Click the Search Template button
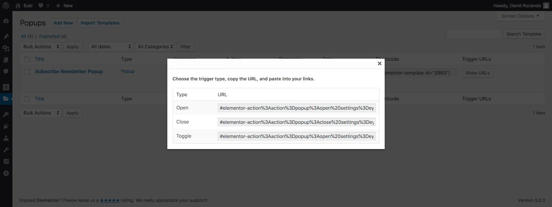 524,34
